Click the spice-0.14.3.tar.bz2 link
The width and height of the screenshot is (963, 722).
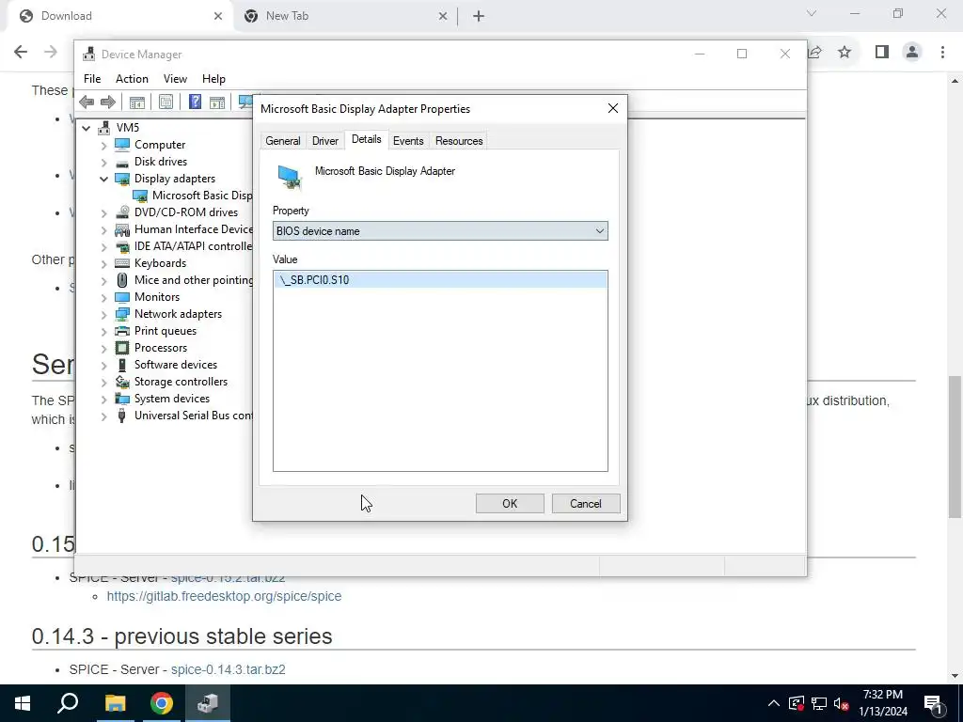pyautogui.click(x=228, y=669)
